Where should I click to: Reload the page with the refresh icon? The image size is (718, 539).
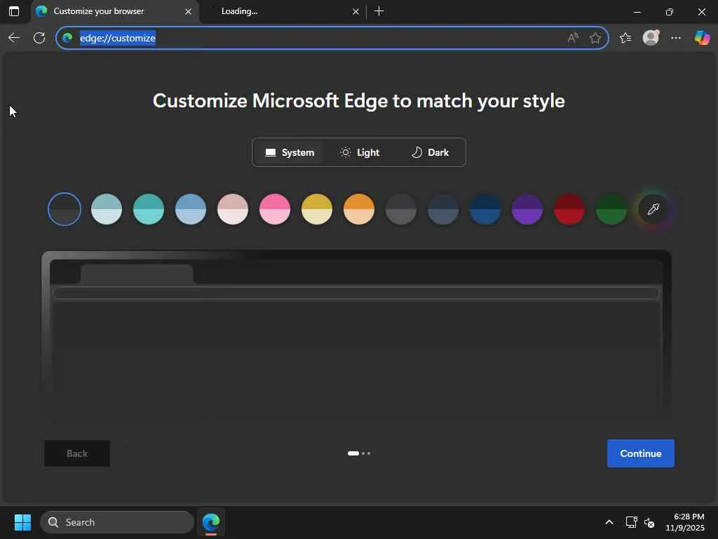click(39, 38)
